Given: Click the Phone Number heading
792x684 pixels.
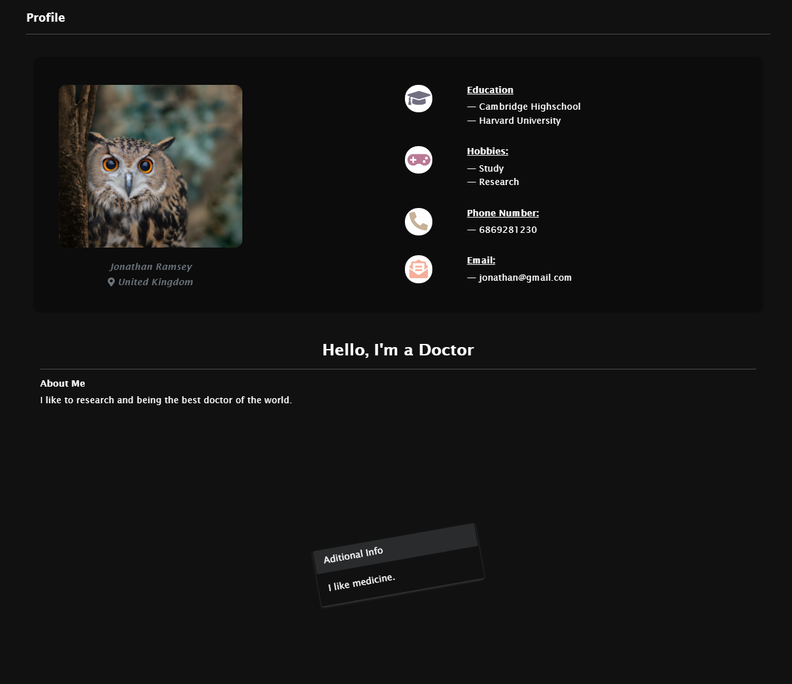Looking at the screenshot, I should click(x=502, y=213).
